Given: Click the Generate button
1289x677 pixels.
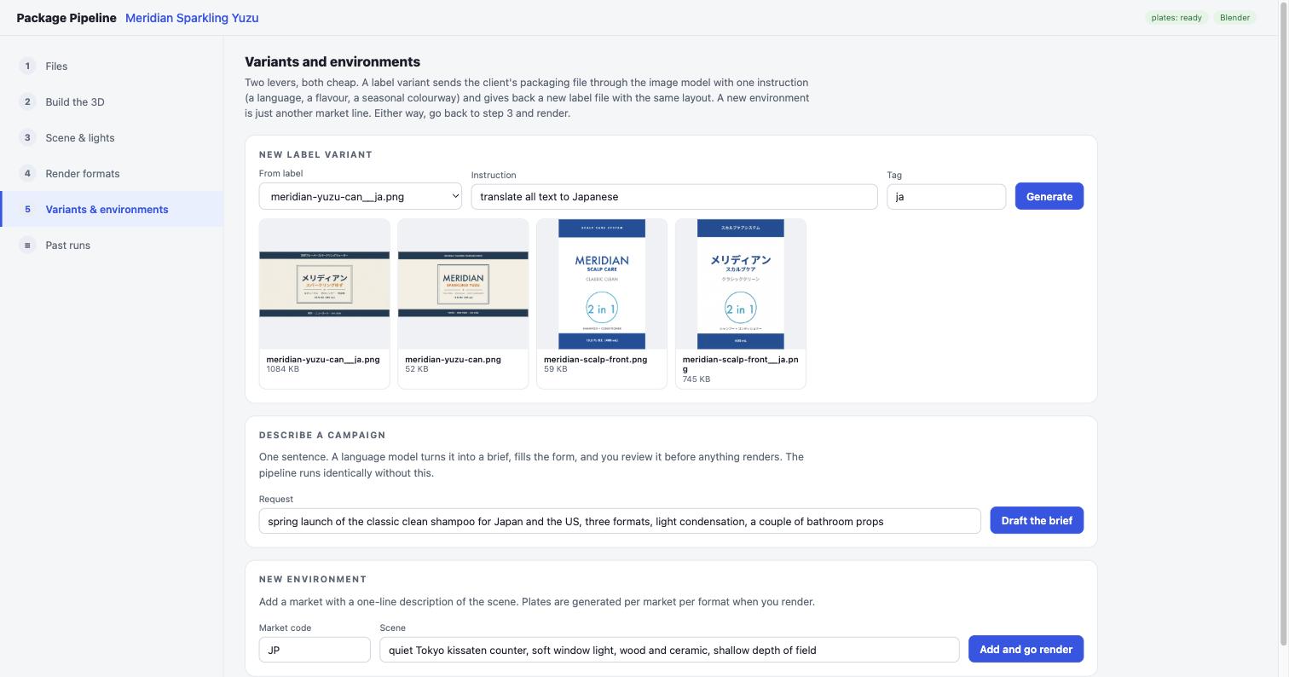Looking at the screenshot, I should coord(1049,196).
